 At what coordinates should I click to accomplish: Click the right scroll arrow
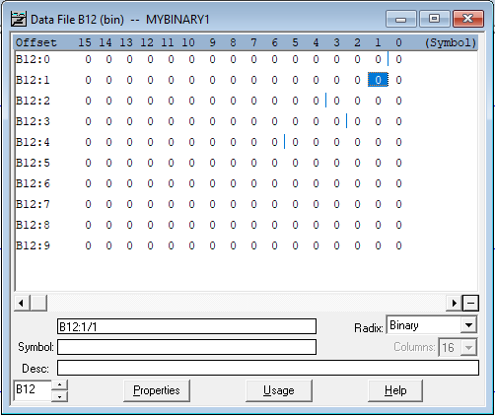click(x=455, y=303)
